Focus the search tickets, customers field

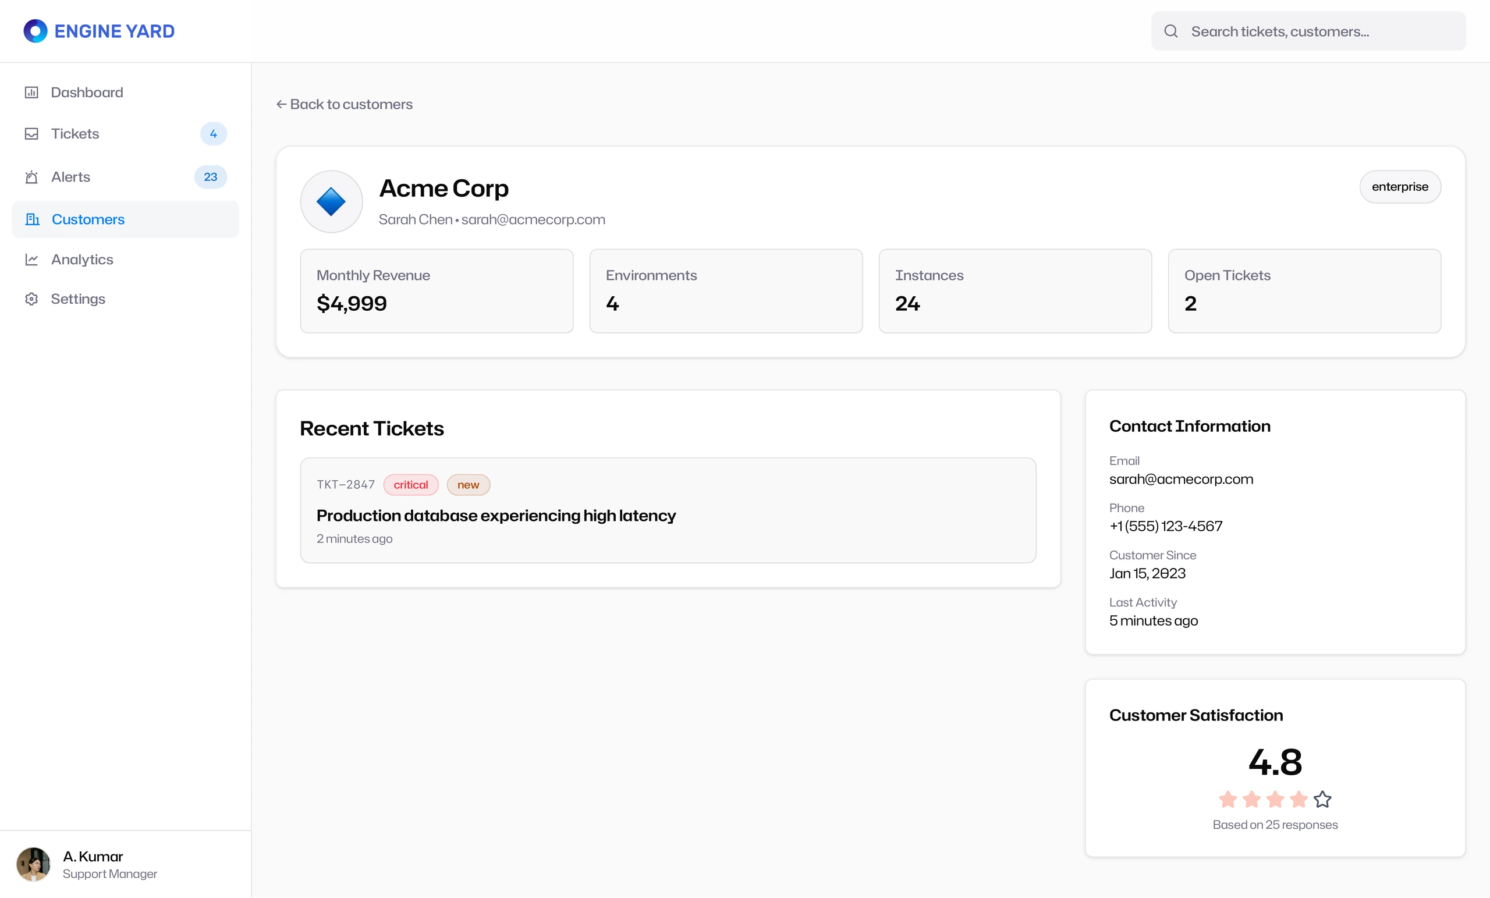click(1308, 31)
